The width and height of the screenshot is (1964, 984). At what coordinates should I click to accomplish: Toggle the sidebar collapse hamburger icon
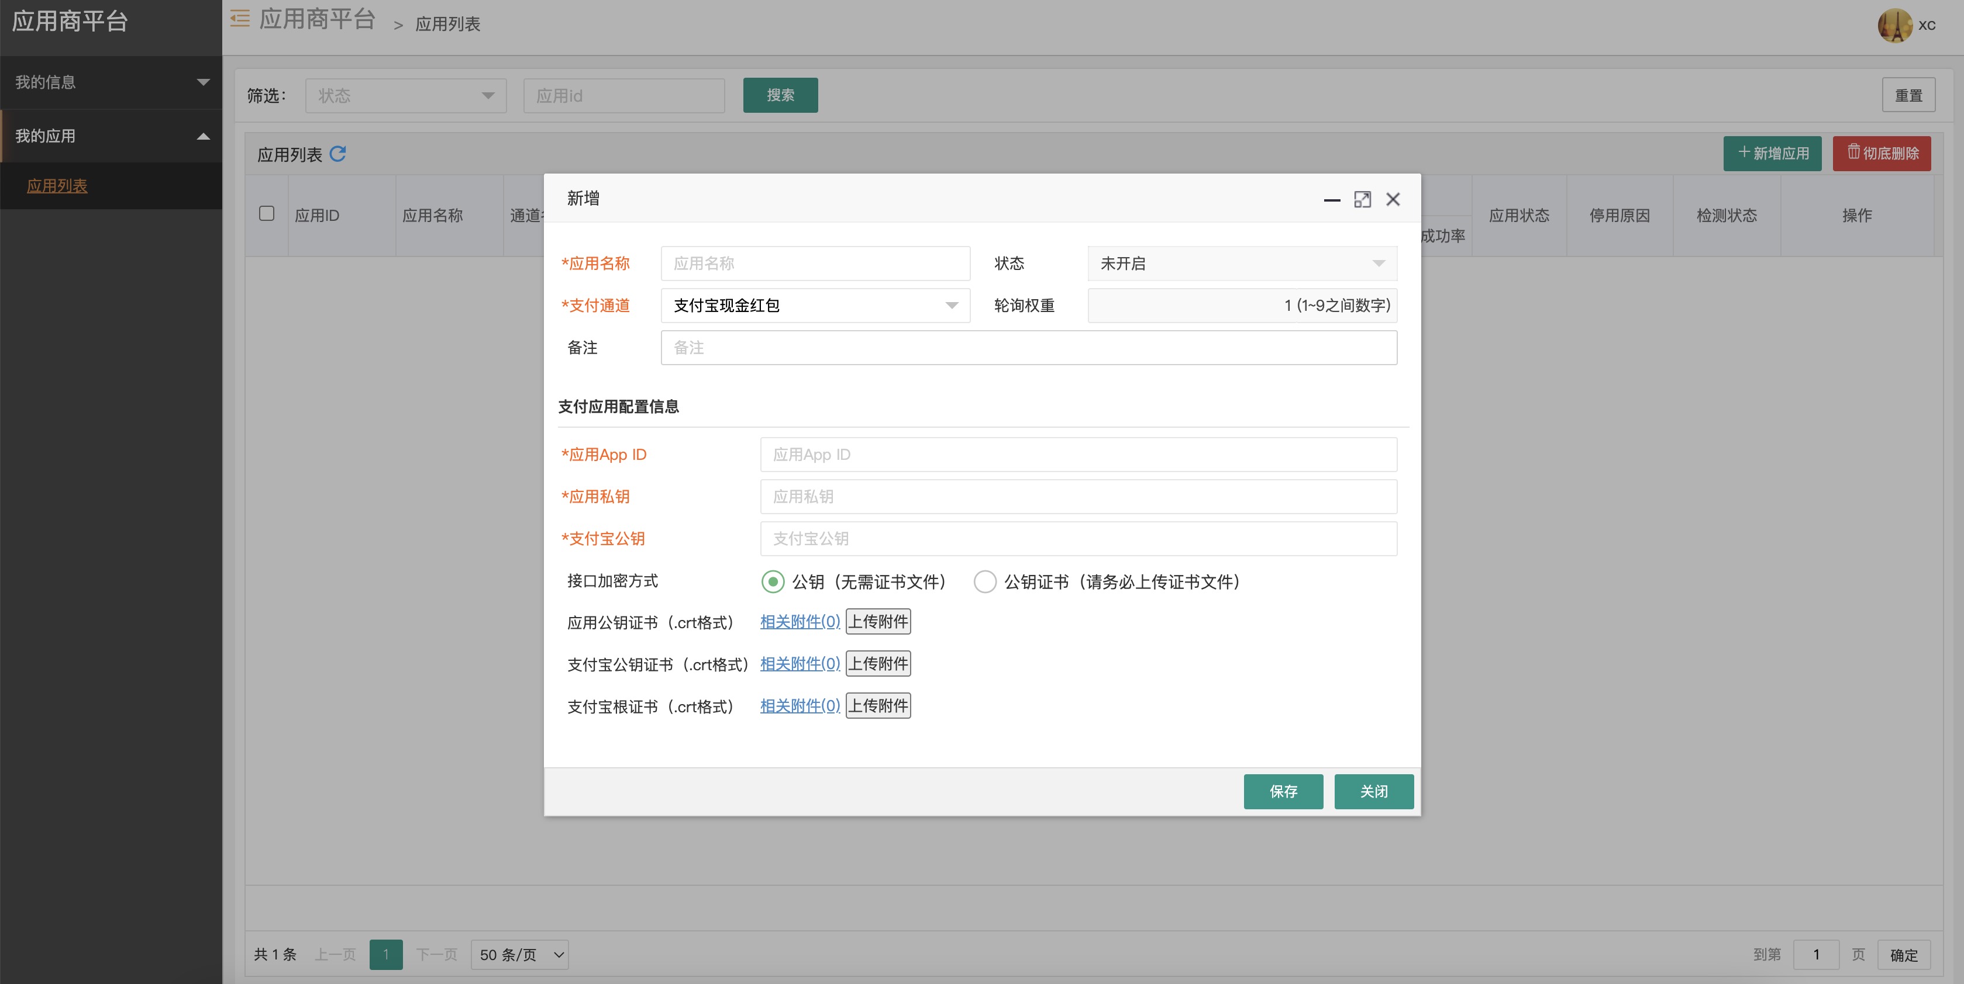coord(240,18)
